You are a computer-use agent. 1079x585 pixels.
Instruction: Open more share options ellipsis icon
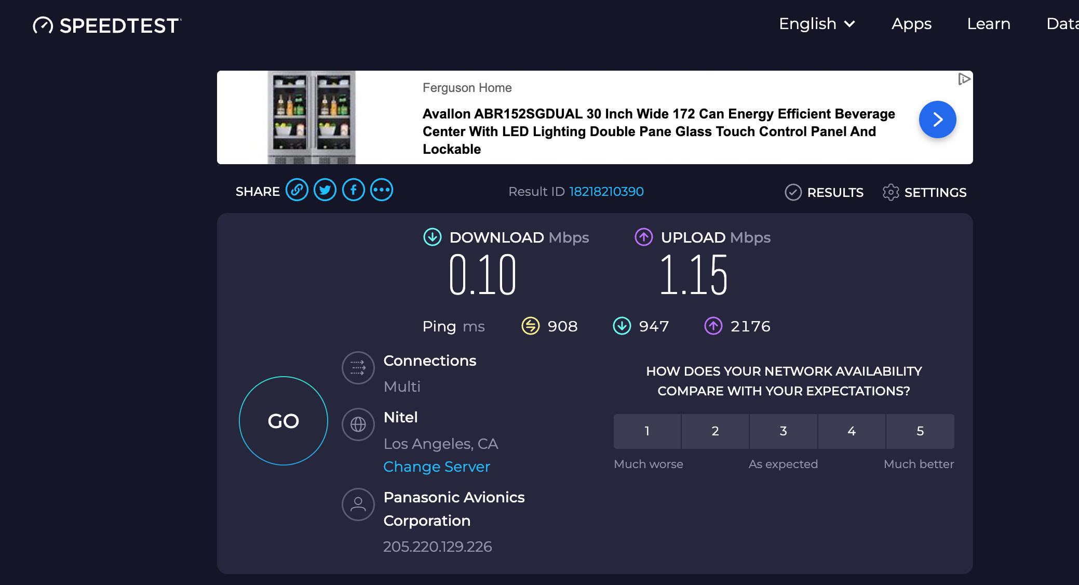[382, 190]
